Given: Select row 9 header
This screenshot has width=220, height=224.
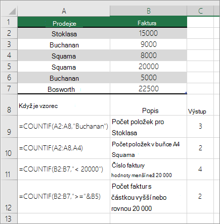Looking at the screenshot, I should [x=9, y=127].
